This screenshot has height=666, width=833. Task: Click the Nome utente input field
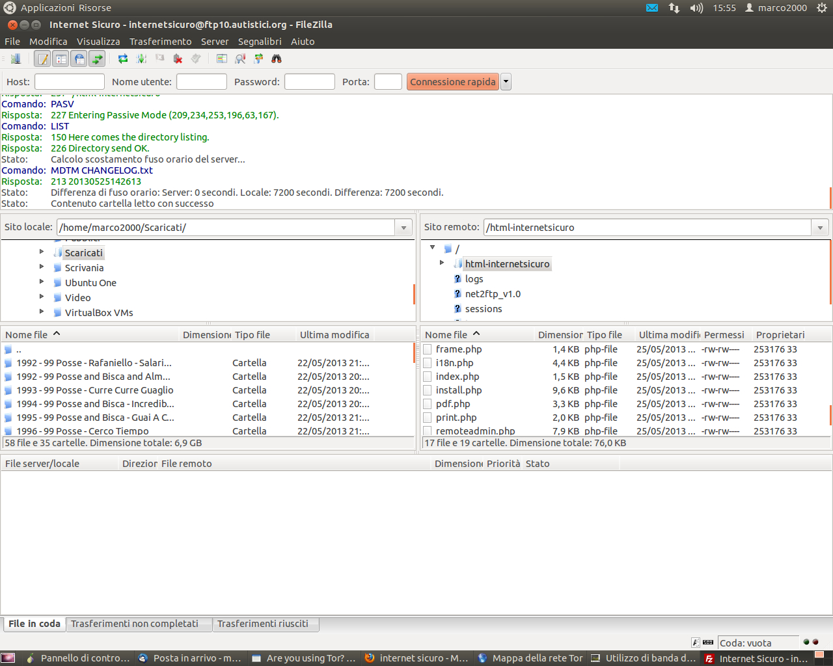click(202, 82)
